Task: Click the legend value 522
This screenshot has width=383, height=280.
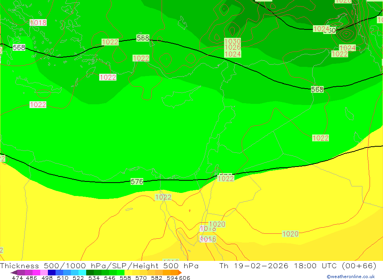Action: (x=79, y=278)
